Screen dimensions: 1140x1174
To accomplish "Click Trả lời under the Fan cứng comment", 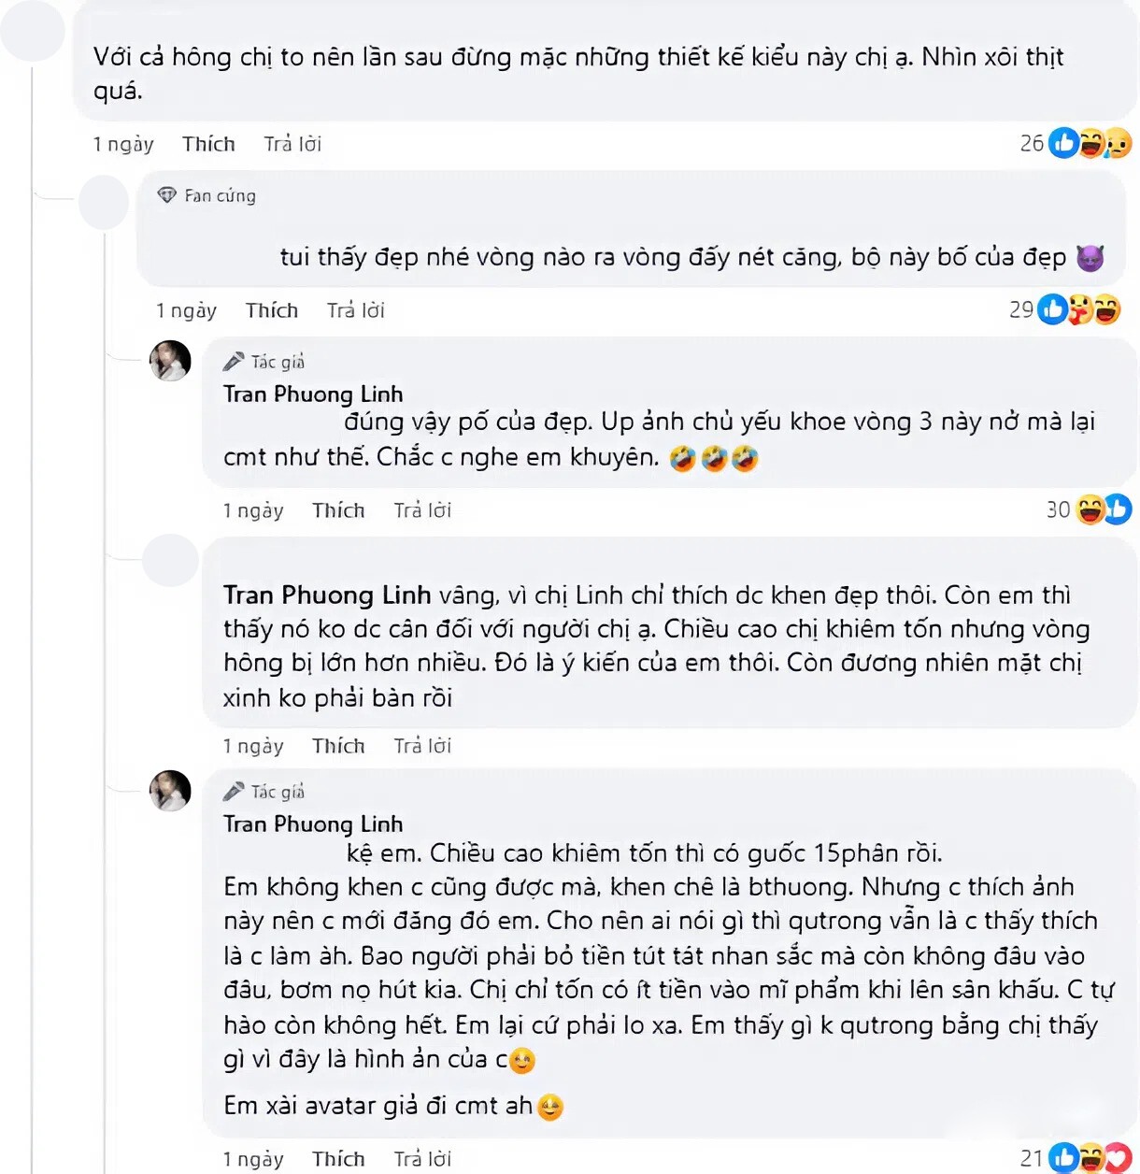I will pyautogui.click(x=355, y=310).
